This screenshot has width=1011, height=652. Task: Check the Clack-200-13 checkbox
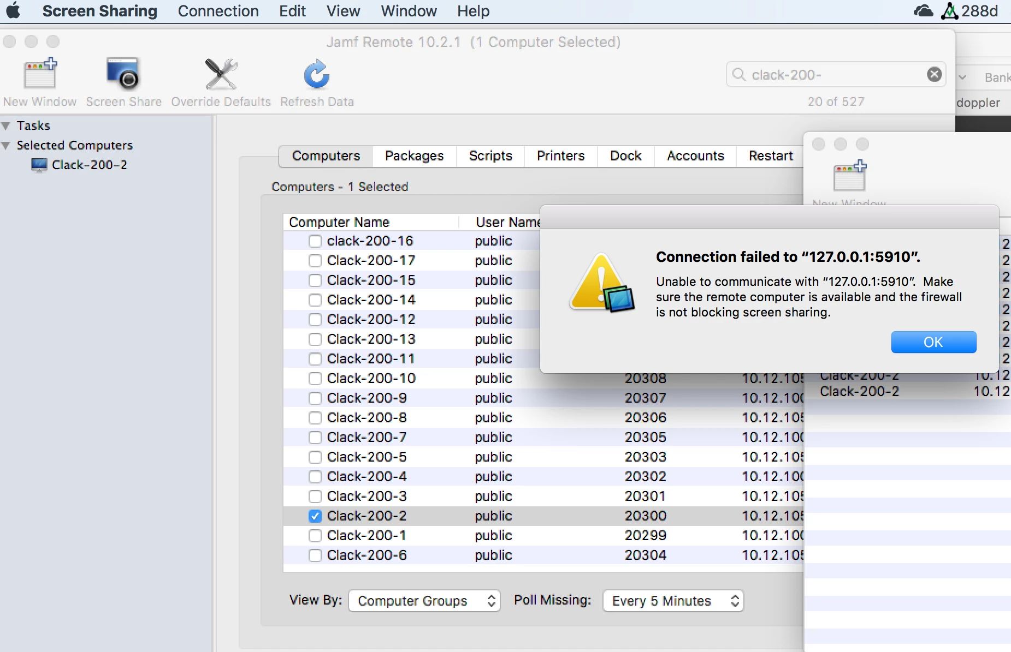pyautogui.click(x=315, y=339)
